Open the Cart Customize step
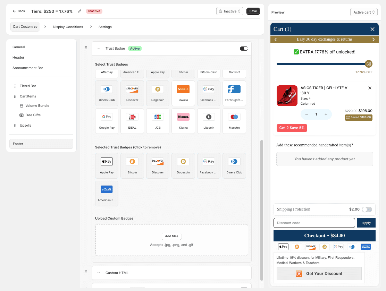This screenshot has width=386, height=291. (x=25, y=27)
